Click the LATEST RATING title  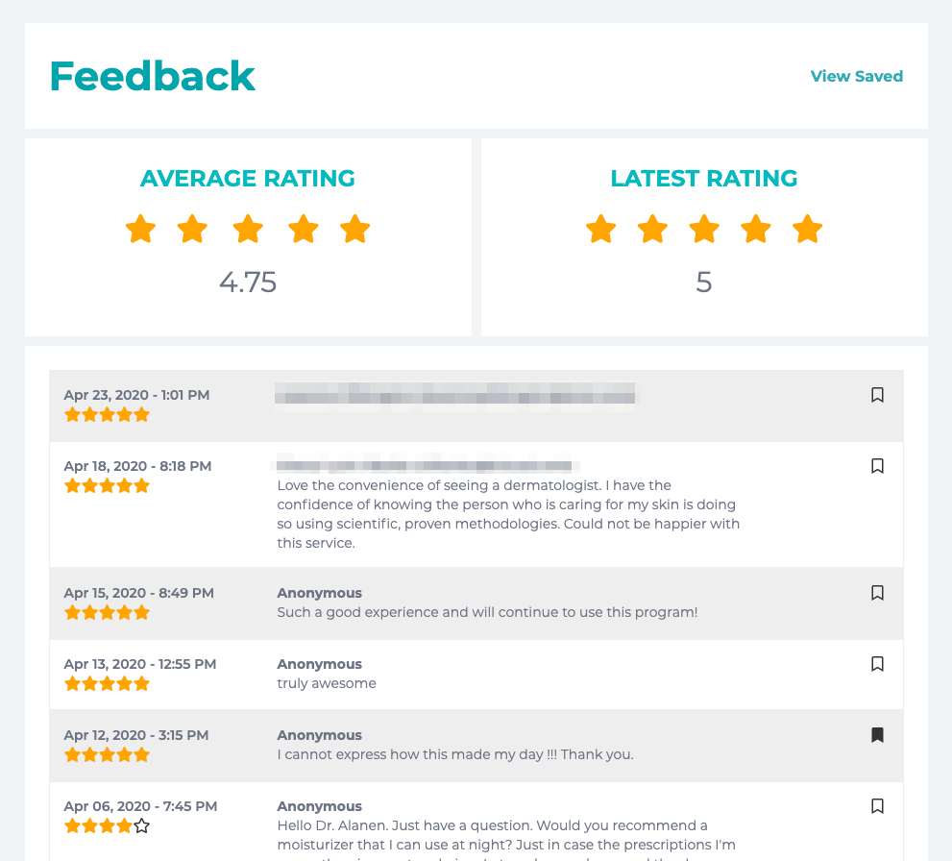[x=704, y=179]
